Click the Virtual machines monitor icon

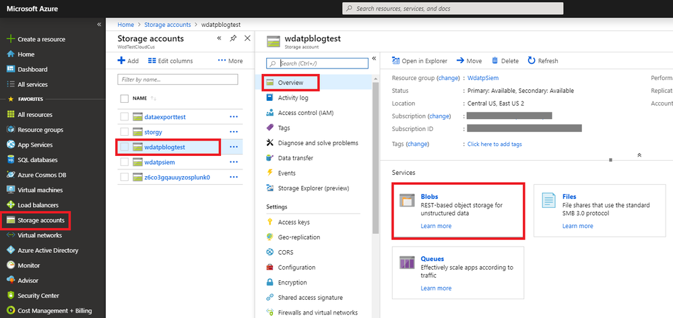11,190
